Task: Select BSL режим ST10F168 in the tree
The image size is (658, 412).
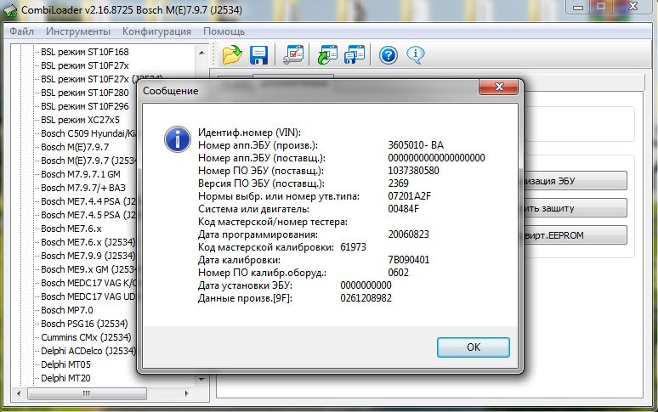Action: coord(85,52)
